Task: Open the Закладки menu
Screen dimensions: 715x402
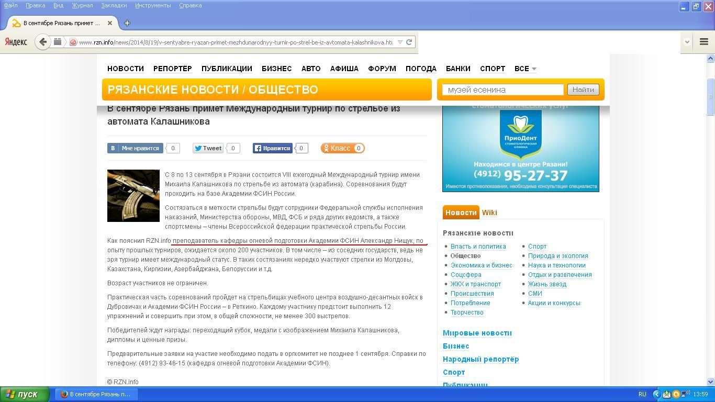Action: (114, 5)
